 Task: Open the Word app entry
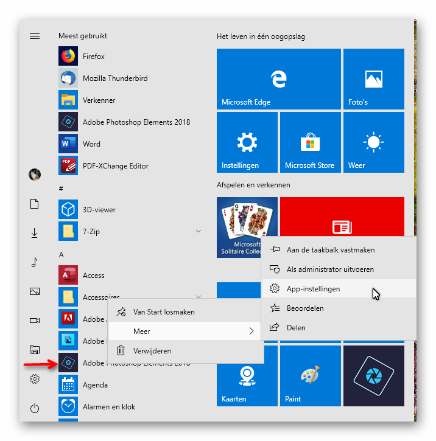[91, 144]
